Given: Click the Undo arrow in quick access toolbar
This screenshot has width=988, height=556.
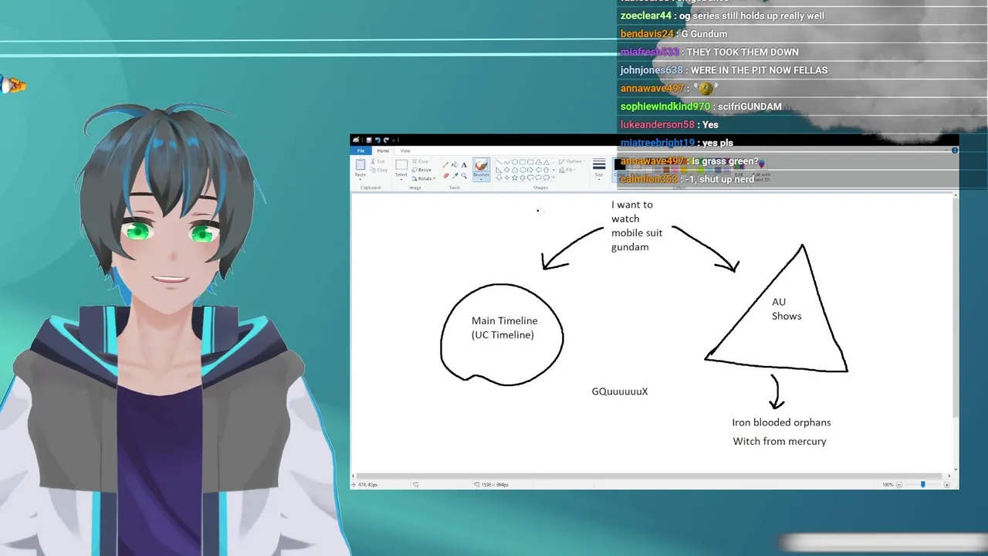Looking at the screenshot, I should tap(377, 140).
